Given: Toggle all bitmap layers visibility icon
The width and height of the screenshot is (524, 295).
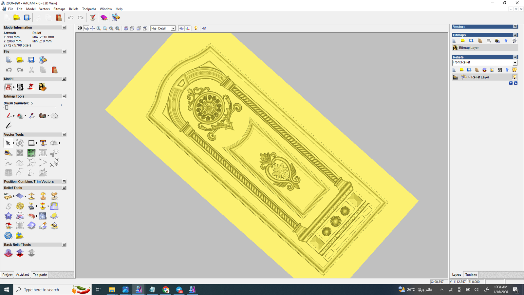Looking at the screenshot, I should click(515, 41).
